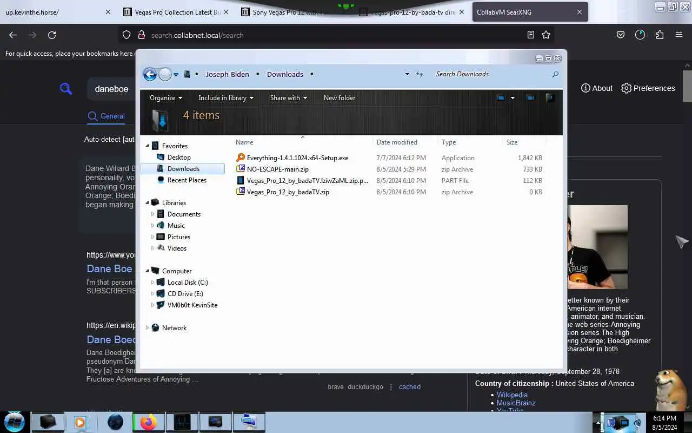
Task: Click the Explorer Forward arrow button
Action: coord(165,74)
